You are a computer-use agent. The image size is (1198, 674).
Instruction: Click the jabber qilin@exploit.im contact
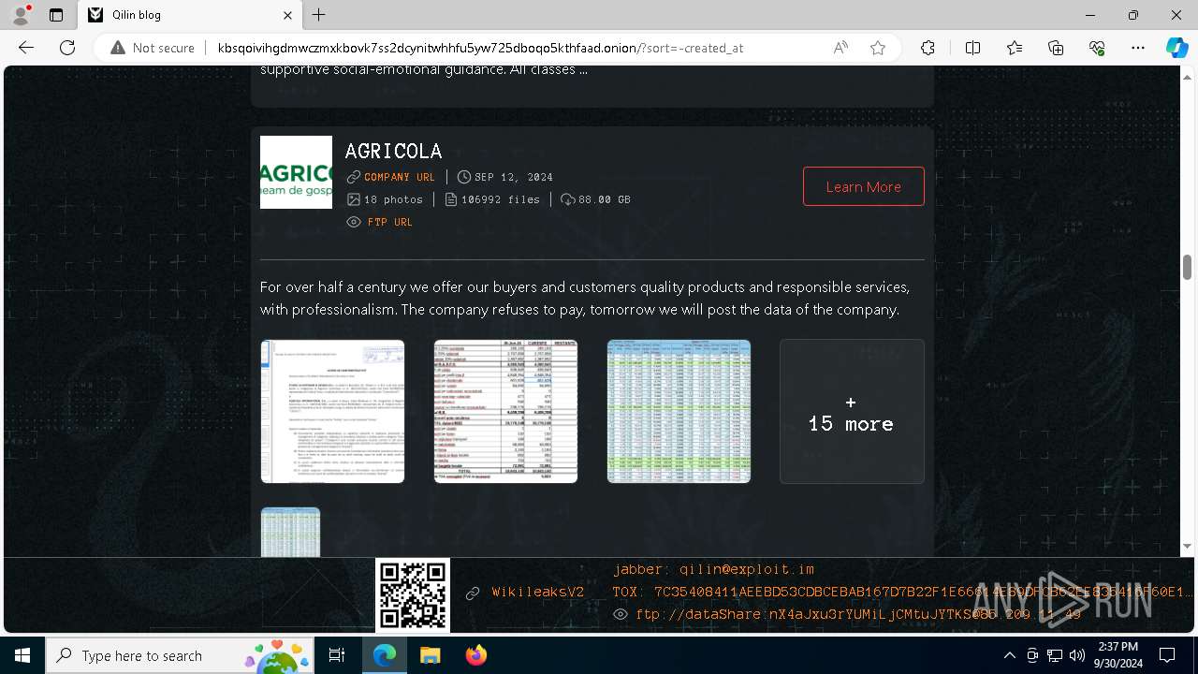714,569
